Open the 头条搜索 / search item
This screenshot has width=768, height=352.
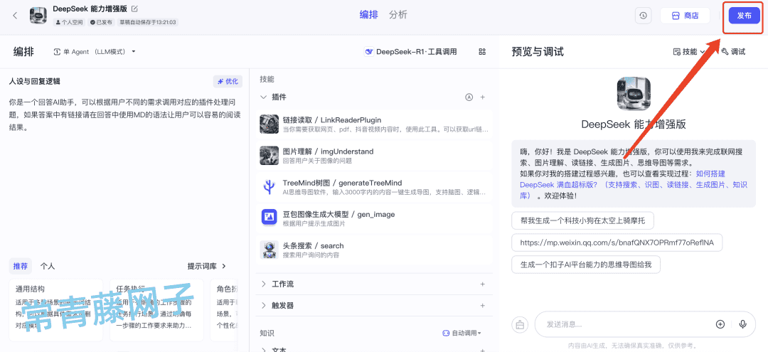(374, 250)
